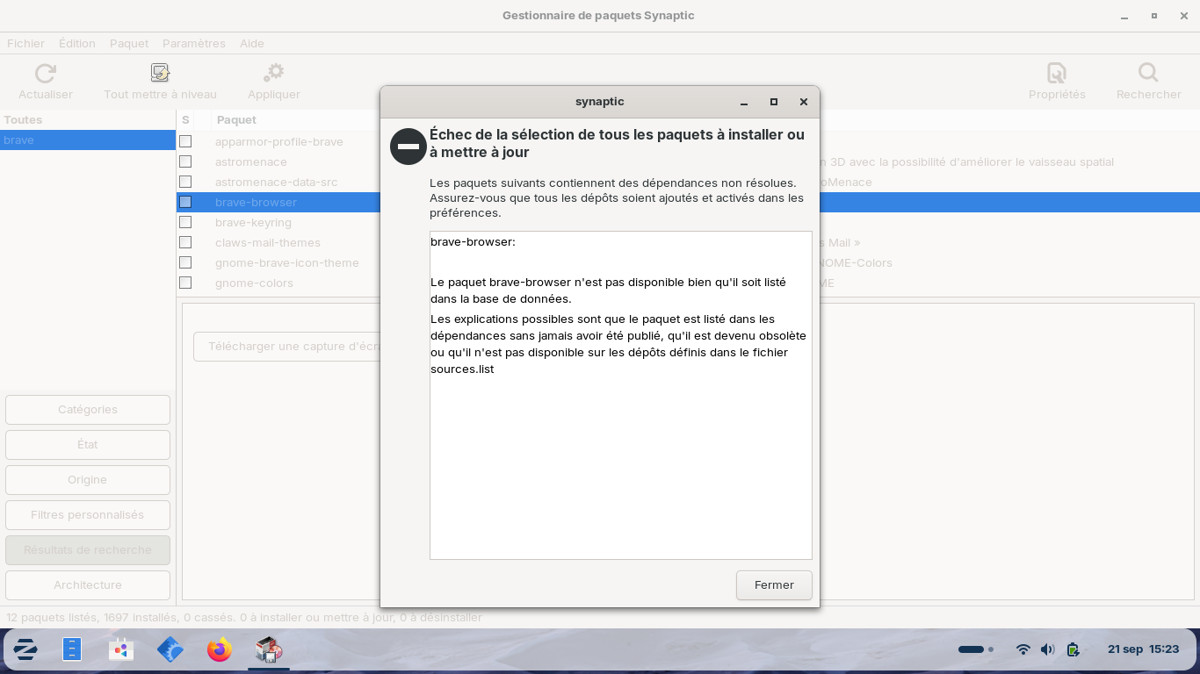Click the Tout mettre à niveau icon
The image size is (1200, 674).
coord(160,74)
